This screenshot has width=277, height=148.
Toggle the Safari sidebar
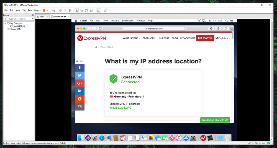point(100,28)
